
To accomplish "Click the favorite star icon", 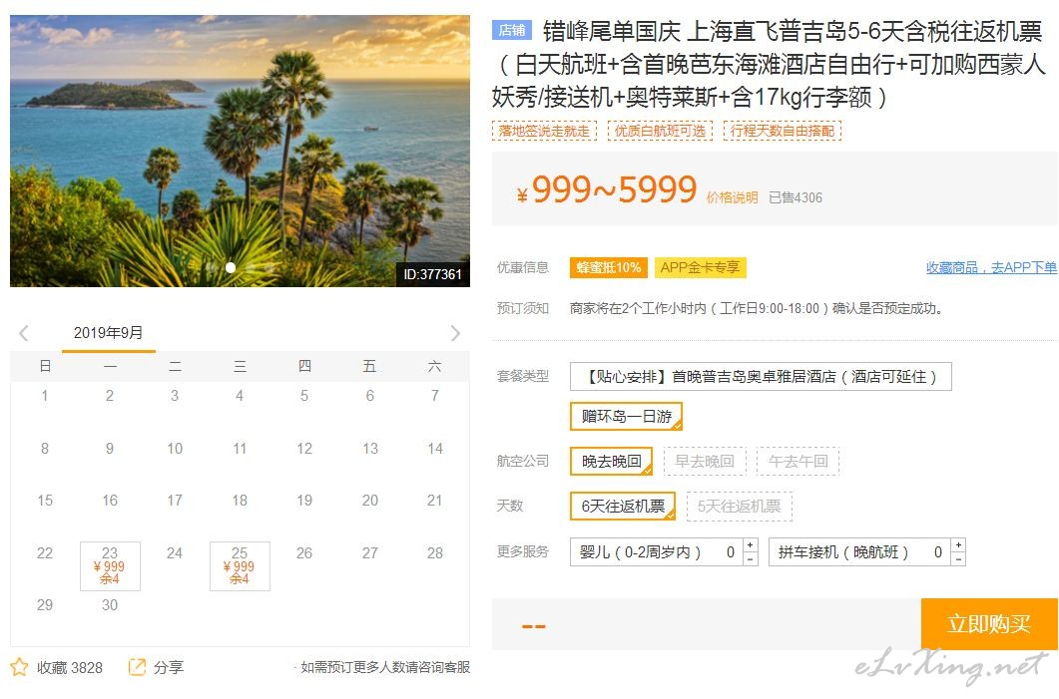I will tap(20, 667).
